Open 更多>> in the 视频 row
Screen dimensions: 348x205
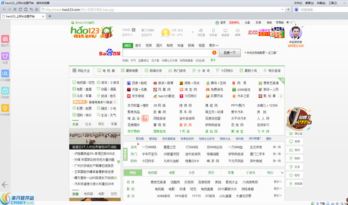coord(278,182)
